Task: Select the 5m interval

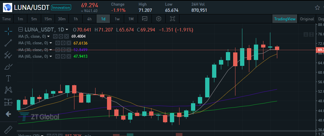Action: [34, 19]
